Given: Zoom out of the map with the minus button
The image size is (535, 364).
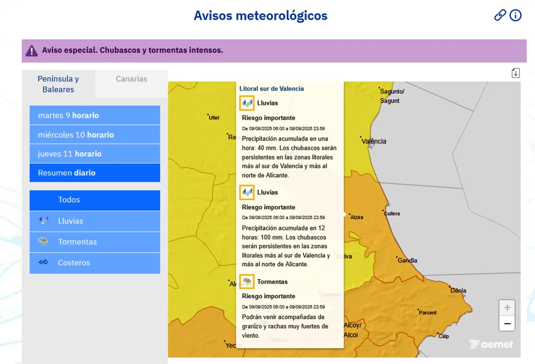Looking at the screenshot, I should coord(507,323).
